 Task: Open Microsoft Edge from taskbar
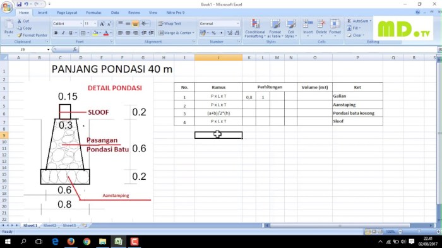pyautogui.click(x=55, y=242)
